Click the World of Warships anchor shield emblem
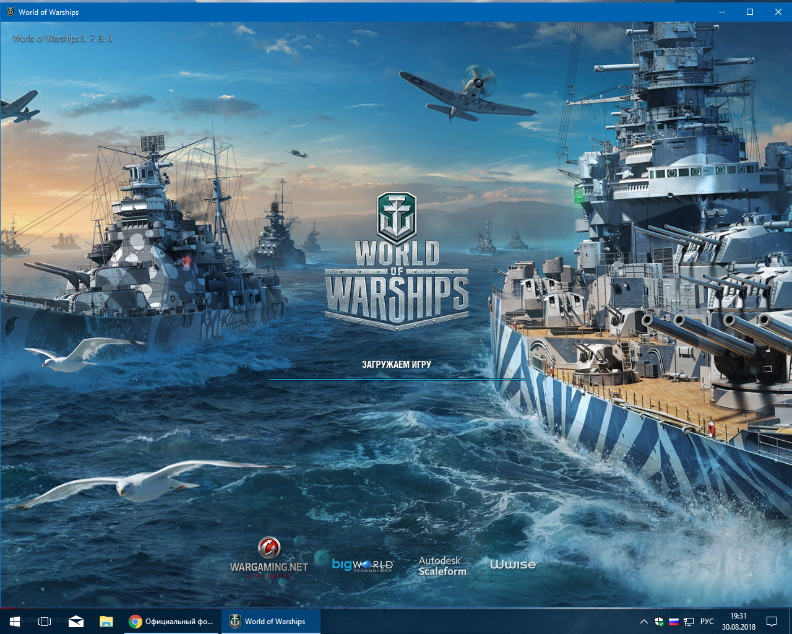 coord(397,218)
